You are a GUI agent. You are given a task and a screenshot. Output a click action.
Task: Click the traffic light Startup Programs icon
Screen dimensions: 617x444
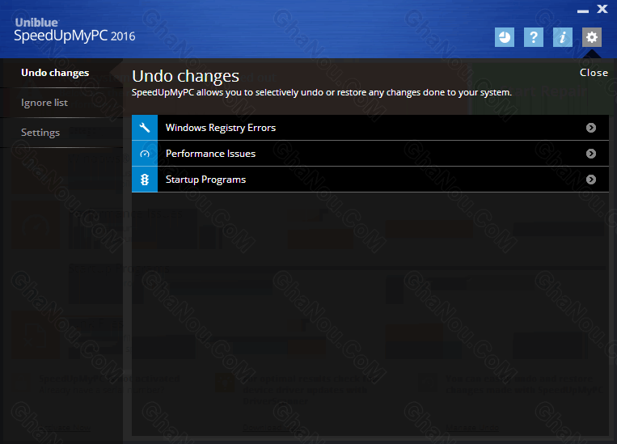pos(145,180)
